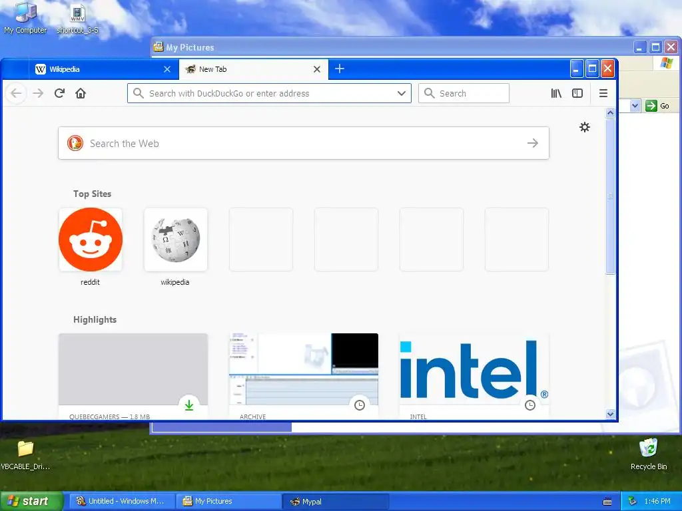The image size is (682, 511).
Task: Click scrollbar up arrow in browser
Action: pyautogui.click(x=610, y=113)
